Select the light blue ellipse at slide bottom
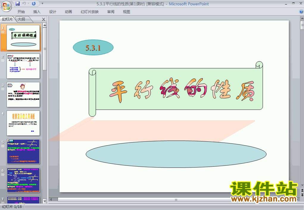 pos(176,154)
